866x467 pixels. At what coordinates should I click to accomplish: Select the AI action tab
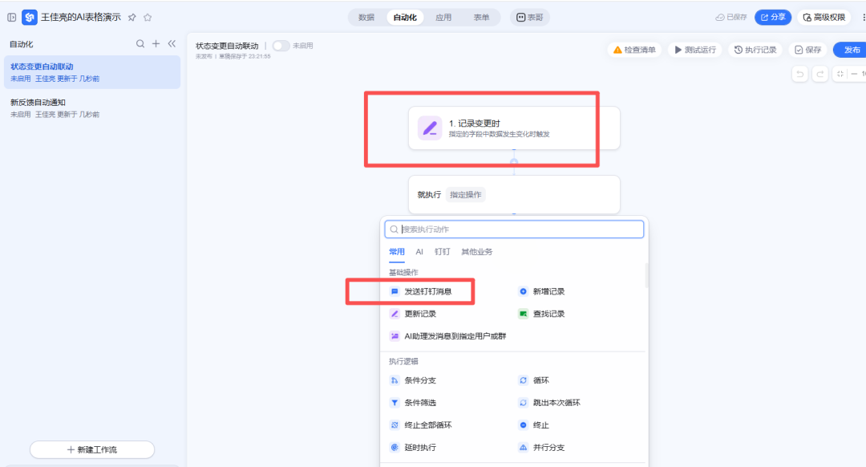[419, 251]
